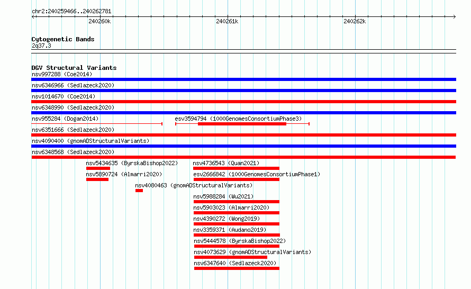Screen dimensions: 471x289
Task: Click the 240260k ruler tick label
Action: pos(99,21)
